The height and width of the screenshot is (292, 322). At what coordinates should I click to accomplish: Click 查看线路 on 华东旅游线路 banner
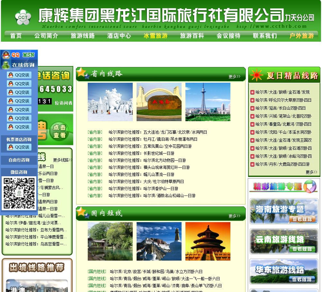pos(302,279)
